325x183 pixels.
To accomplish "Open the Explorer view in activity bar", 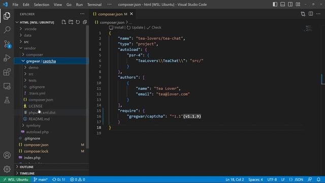I will tap(7, 16).
